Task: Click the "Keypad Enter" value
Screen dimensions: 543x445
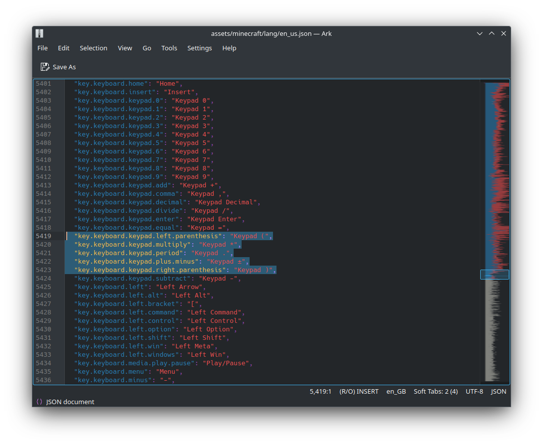Action: tap(214, 219)
